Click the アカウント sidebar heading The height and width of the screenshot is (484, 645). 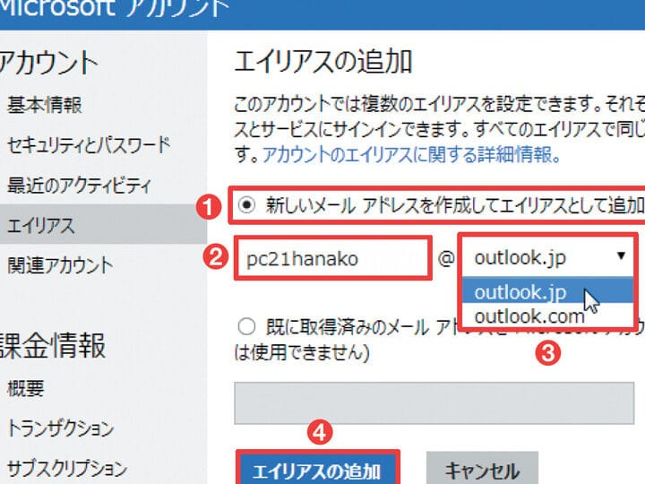point(49,63)
